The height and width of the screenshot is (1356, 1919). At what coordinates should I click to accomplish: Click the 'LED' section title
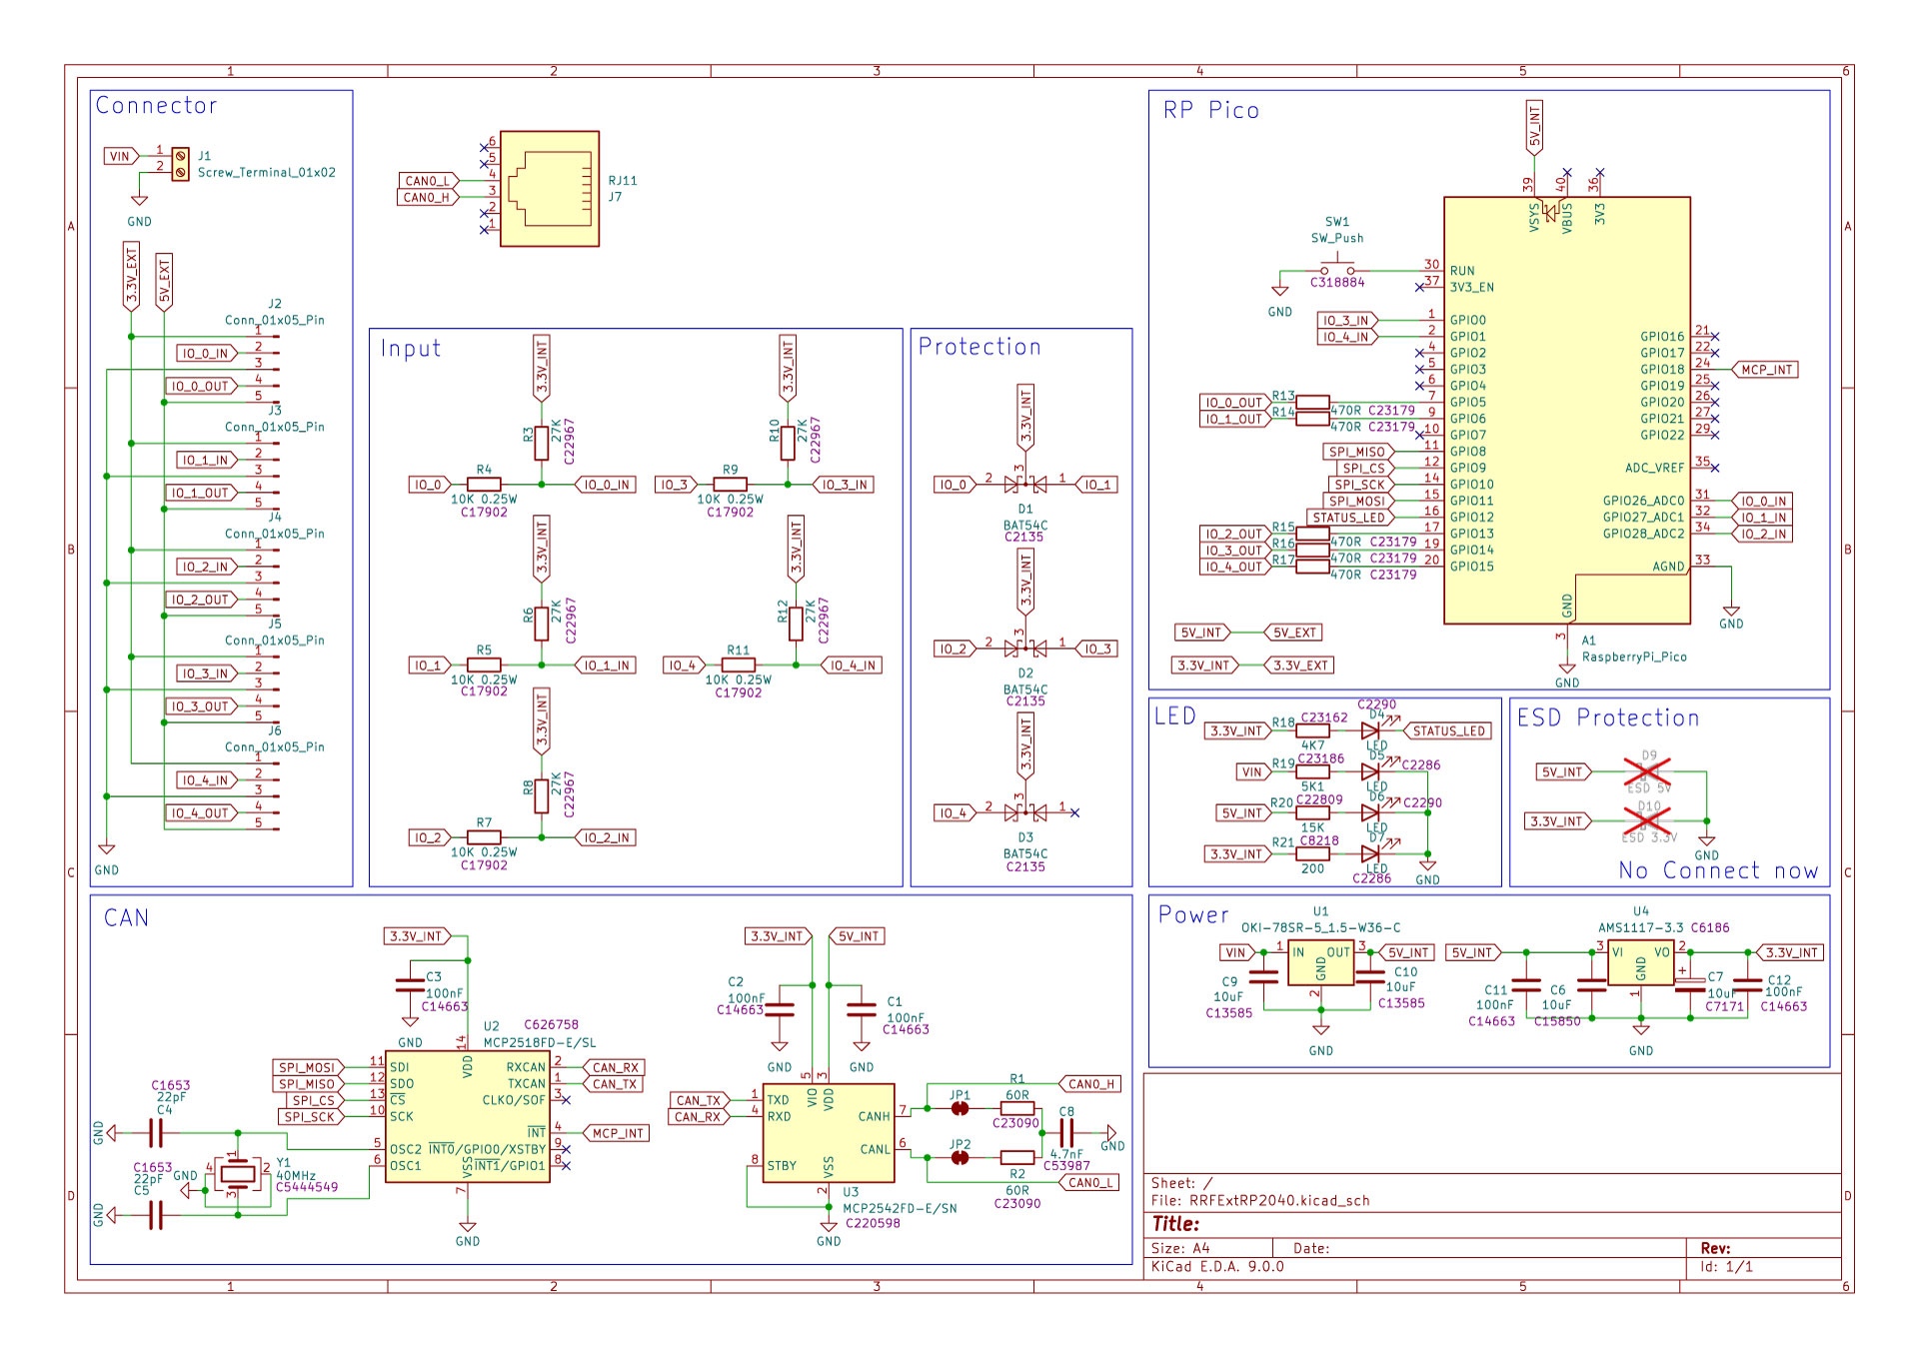click(1174, 716)
